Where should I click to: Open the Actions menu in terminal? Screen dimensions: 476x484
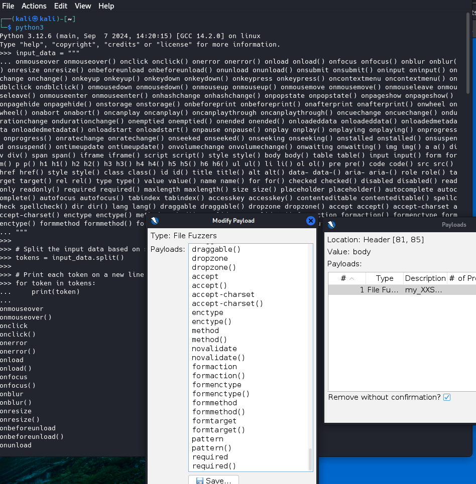coord(34,6)
